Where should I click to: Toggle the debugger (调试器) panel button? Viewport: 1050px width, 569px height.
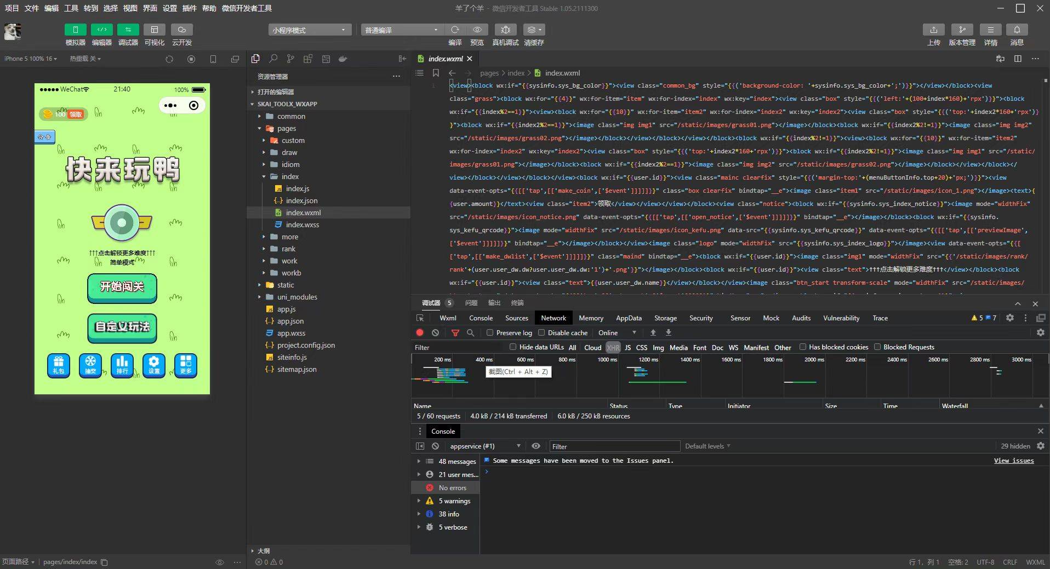point(128,30)
